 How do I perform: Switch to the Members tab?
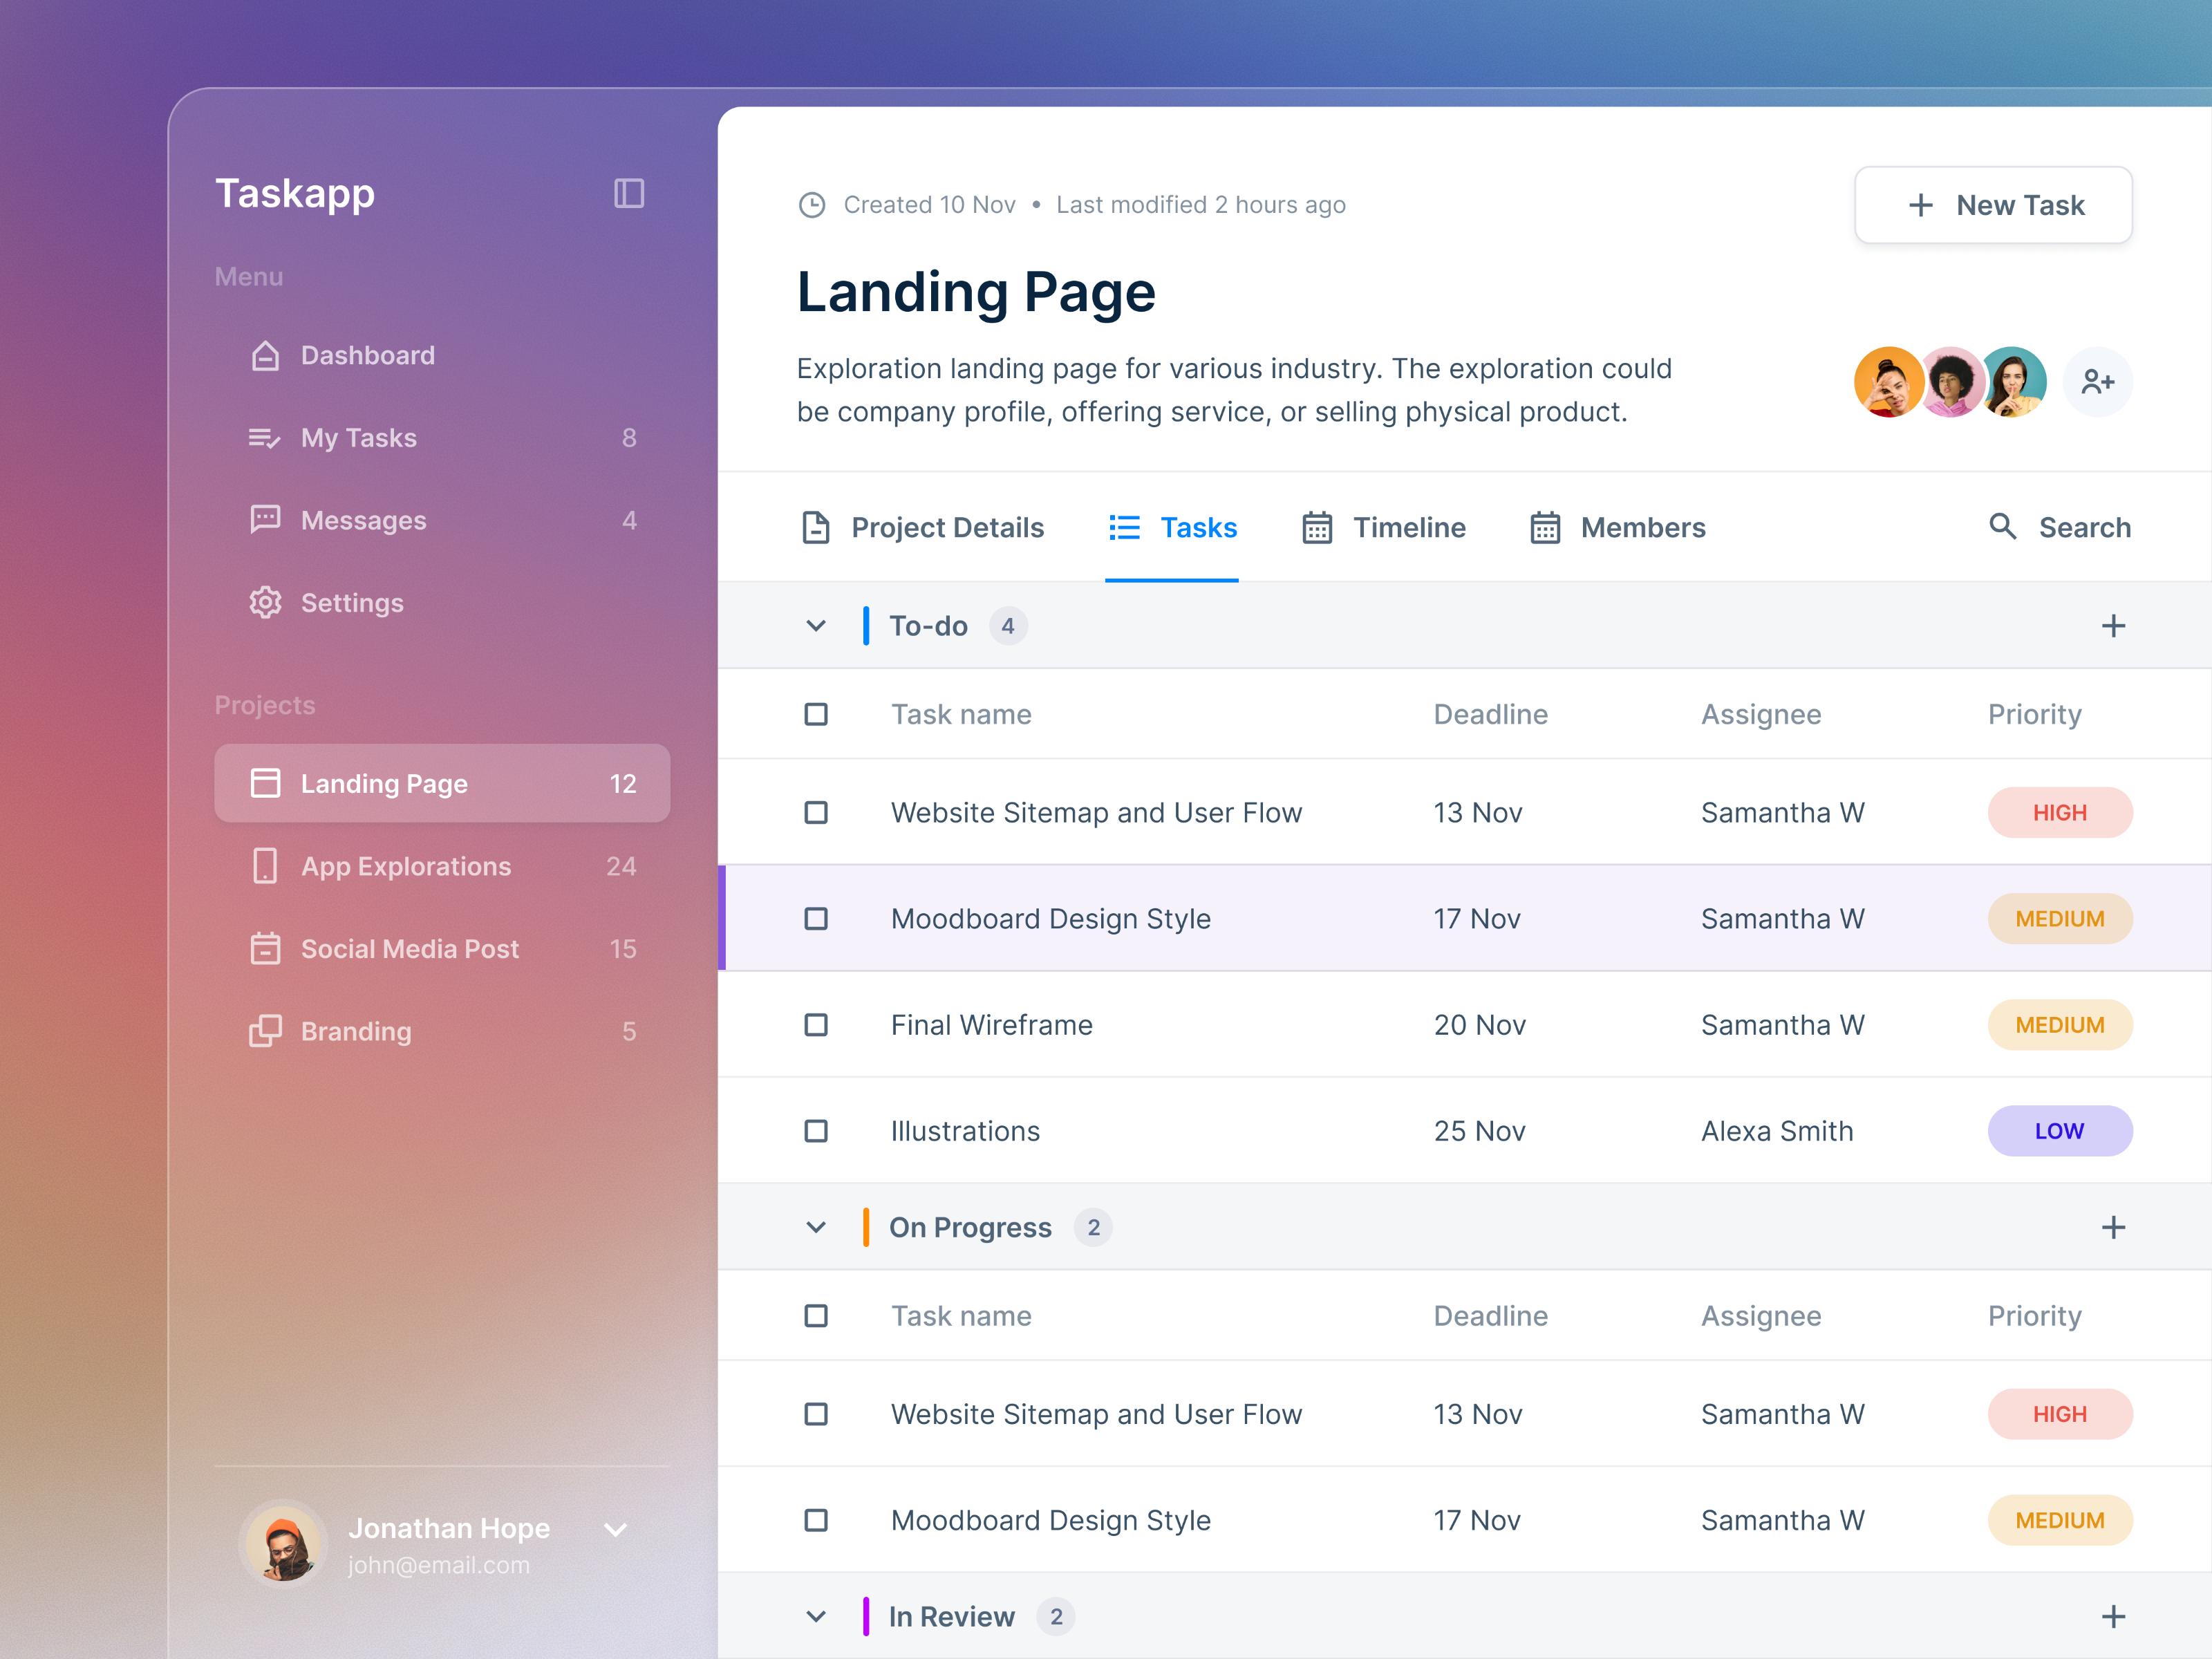[1617, 527]
